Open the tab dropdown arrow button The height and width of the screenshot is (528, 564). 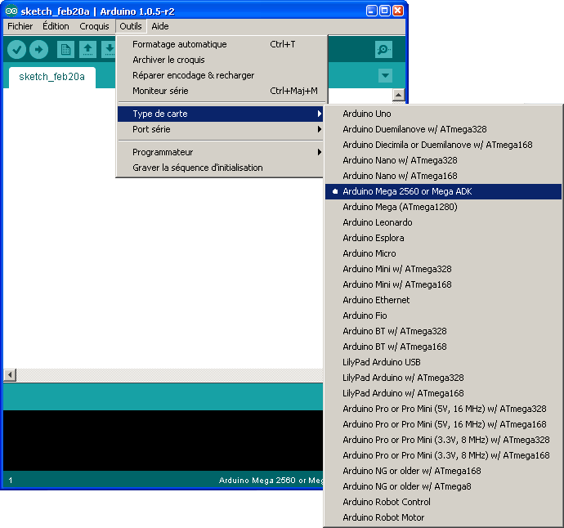[x=385, y=75]
